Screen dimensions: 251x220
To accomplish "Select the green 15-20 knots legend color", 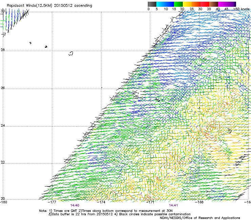I will (178, 4).
